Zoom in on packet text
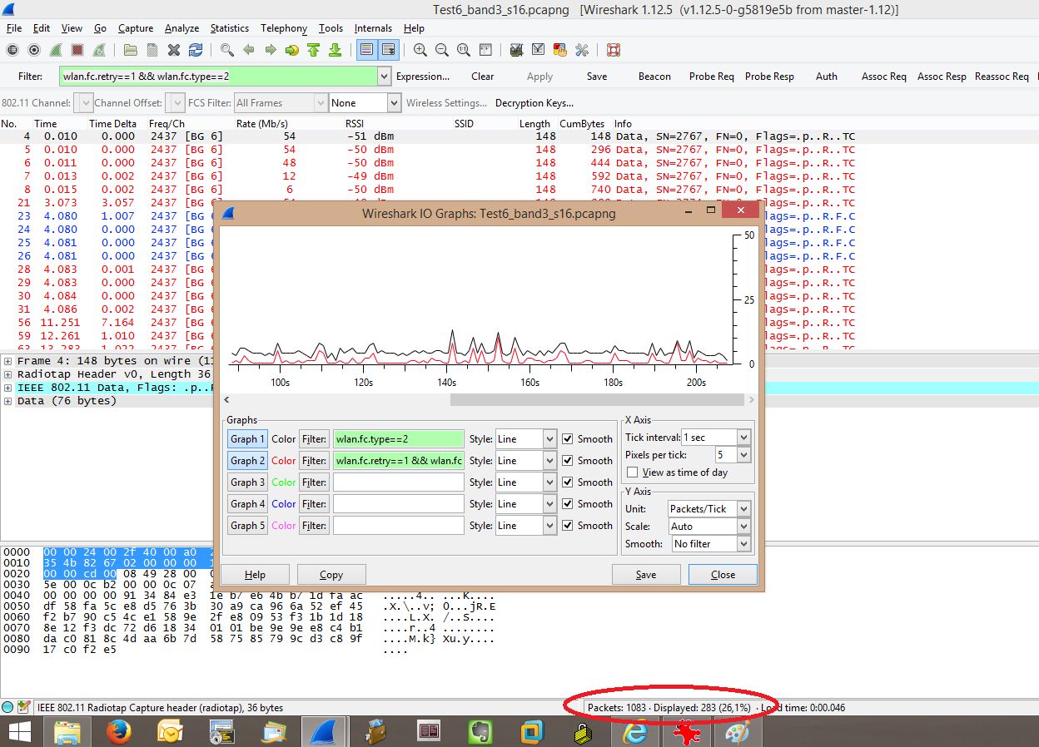The height and width of the screenshot is (747, 1039). pos(420,50)
